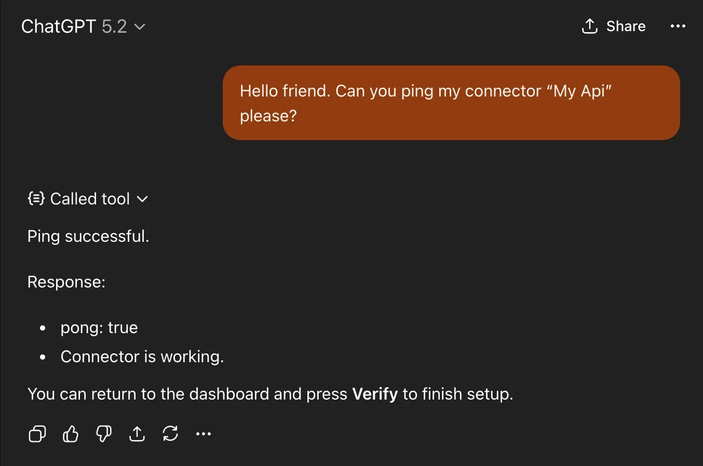Give the response a thumbs up

tap(71, 434)
